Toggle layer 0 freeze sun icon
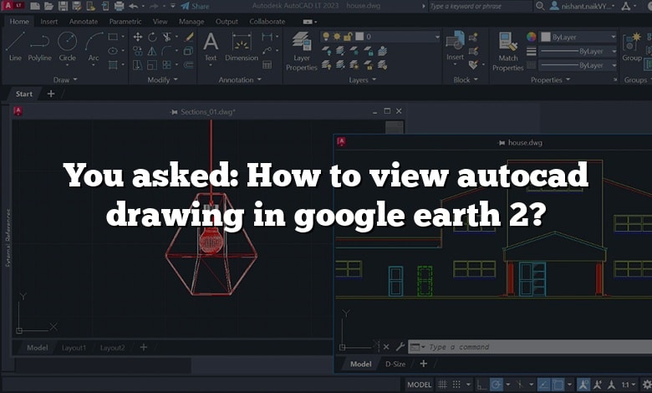This screenshot has height=393, width=652. (337, 37)
